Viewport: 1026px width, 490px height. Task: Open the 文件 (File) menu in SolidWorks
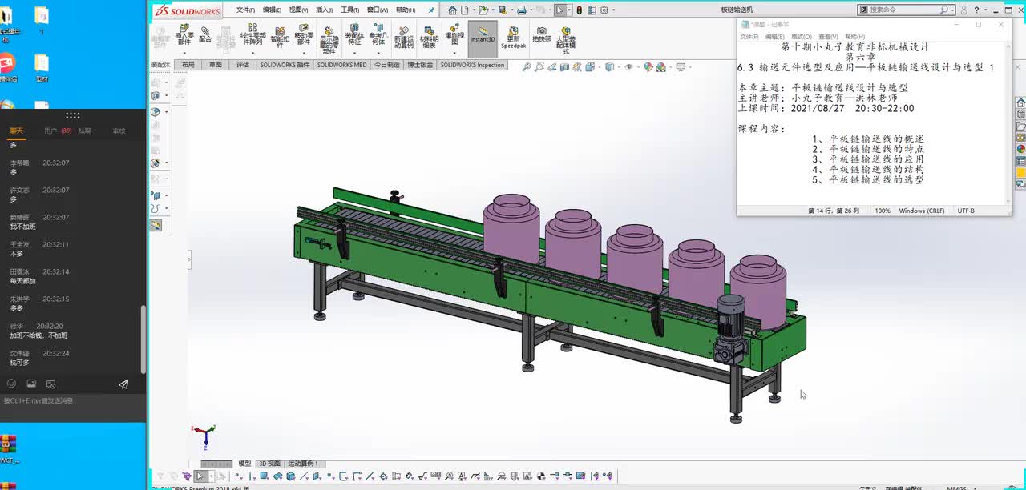245,10
